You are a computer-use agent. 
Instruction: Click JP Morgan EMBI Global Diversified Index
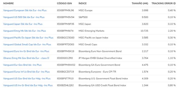pyautogui.click(x=100, y=58)
